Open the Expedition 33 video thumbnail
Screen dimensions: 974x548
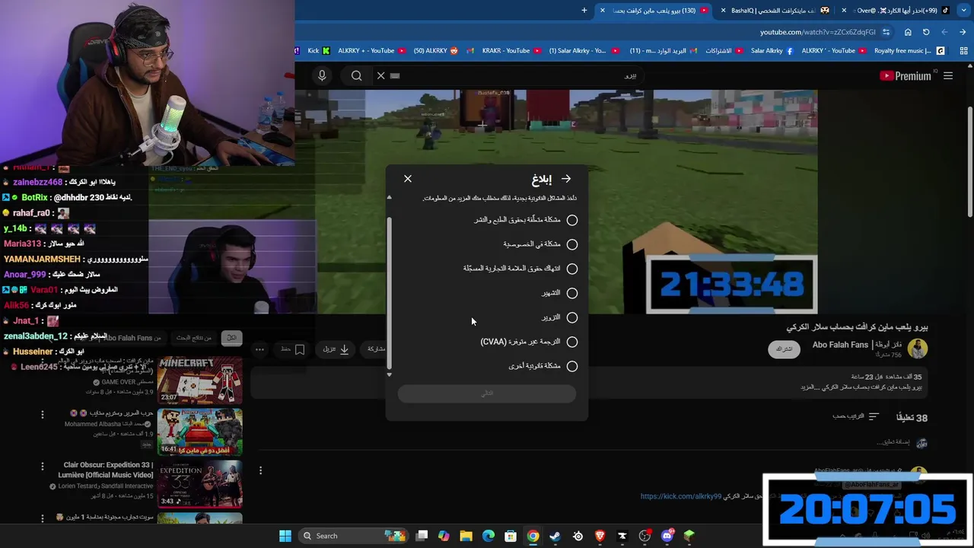[x=200, y=483]
